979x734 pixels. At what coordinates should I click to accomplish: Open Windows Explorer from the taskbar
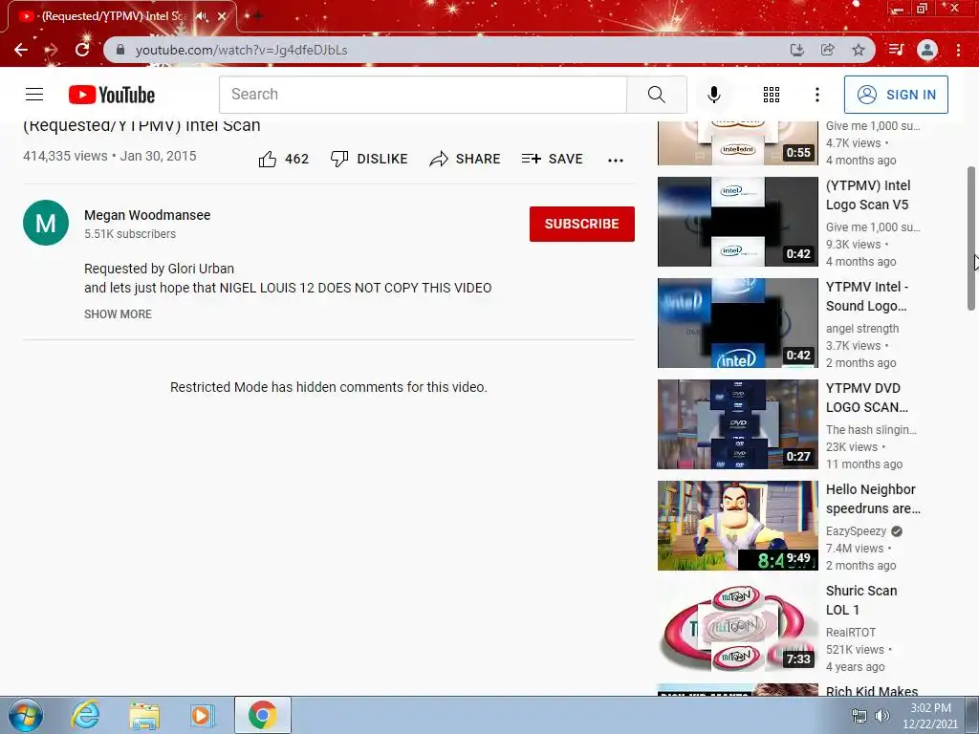[144, 715]
